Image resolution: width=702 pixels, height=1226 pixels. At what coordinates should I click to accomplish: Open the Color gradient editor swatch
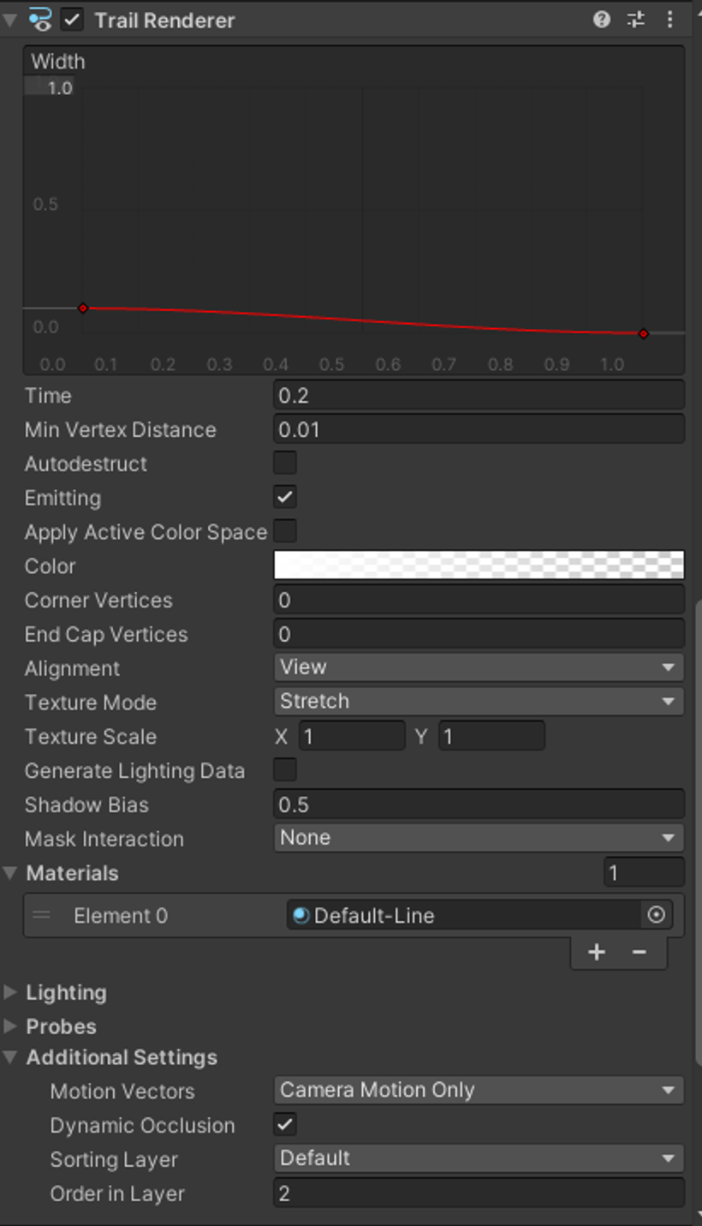coord(479,565)
